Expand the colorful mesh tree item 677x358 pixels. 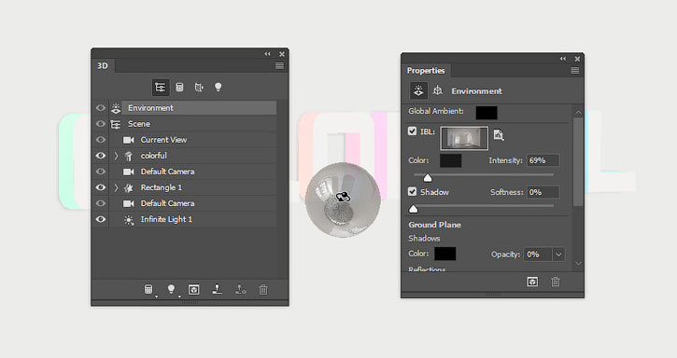(116, 156)
